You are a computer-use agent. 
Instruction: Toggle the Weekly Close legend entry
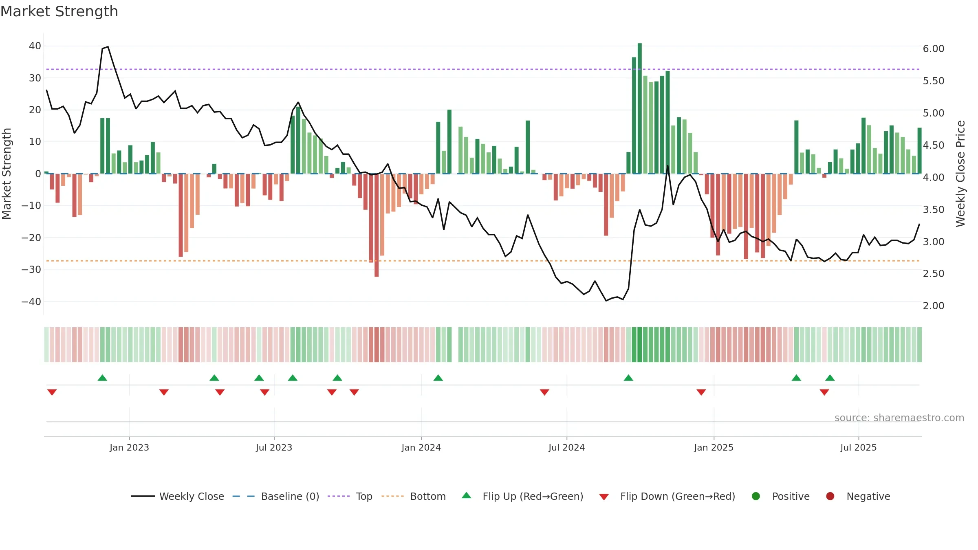tap(178, 496)
